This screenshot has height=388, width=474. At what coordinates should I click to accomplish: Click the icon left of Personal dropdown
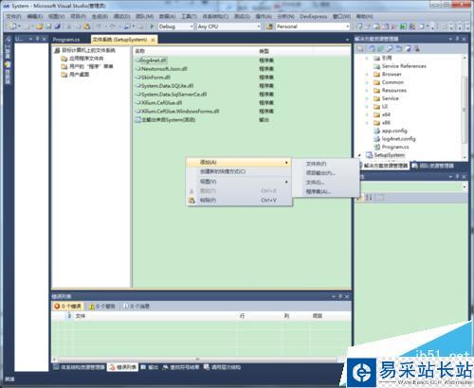269,26
